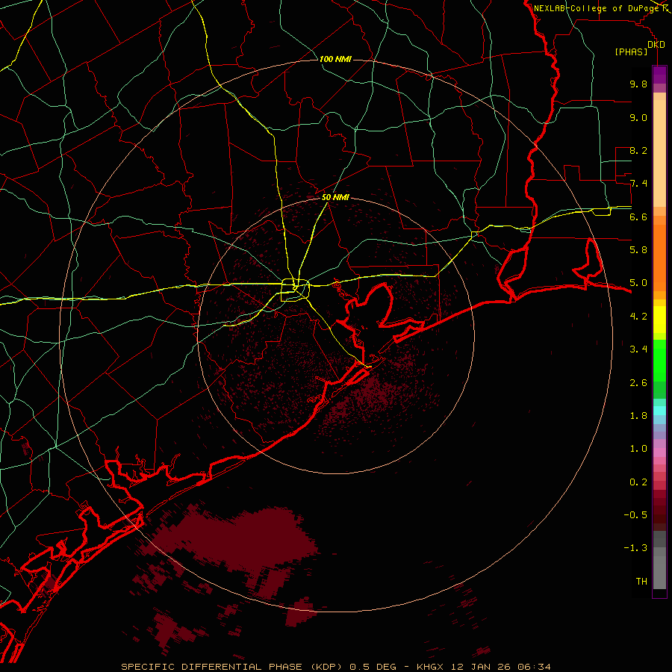Viewport: 672px width, 672px height.
Task: Click the 6.6 legend value
Action: point(638,217)
